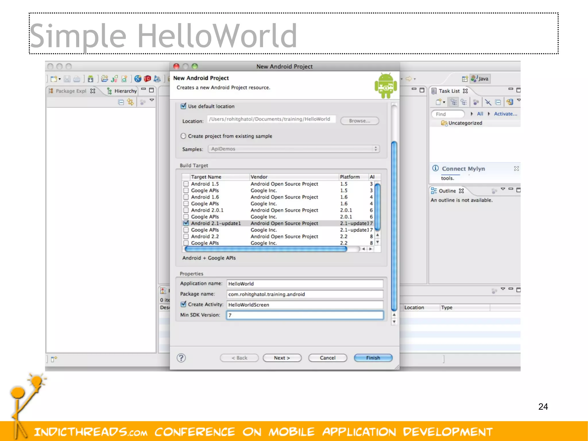The width and height of the screenshot is (588, 441).
Task: Click New Task icon in Task List
Action: pyautogui.click(x=438, y=102)
